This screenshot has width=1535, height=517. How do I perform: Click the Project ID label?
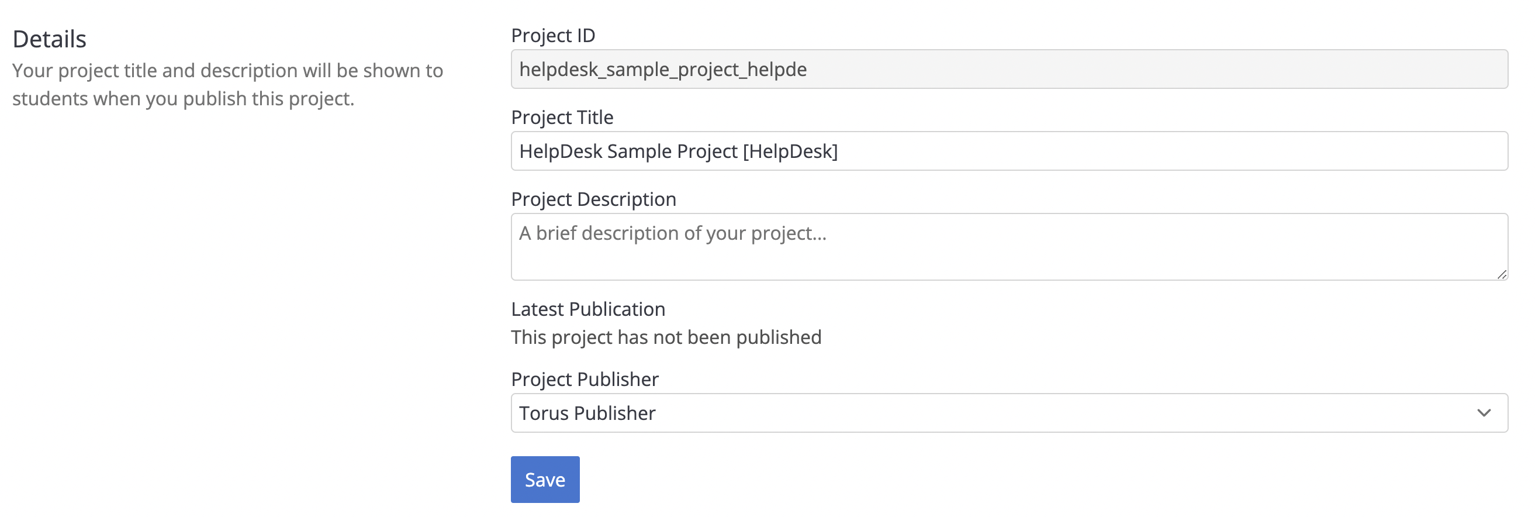pyautogui.click(x=553, y=36)
